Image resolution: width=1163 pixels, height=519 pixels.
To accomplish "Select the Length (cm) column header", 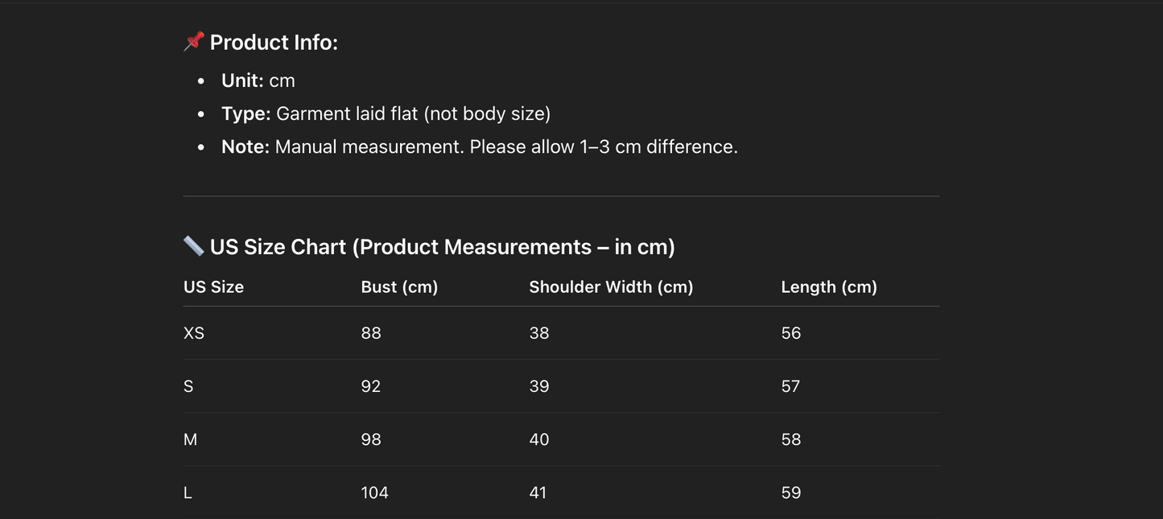I will coord(829,287).
